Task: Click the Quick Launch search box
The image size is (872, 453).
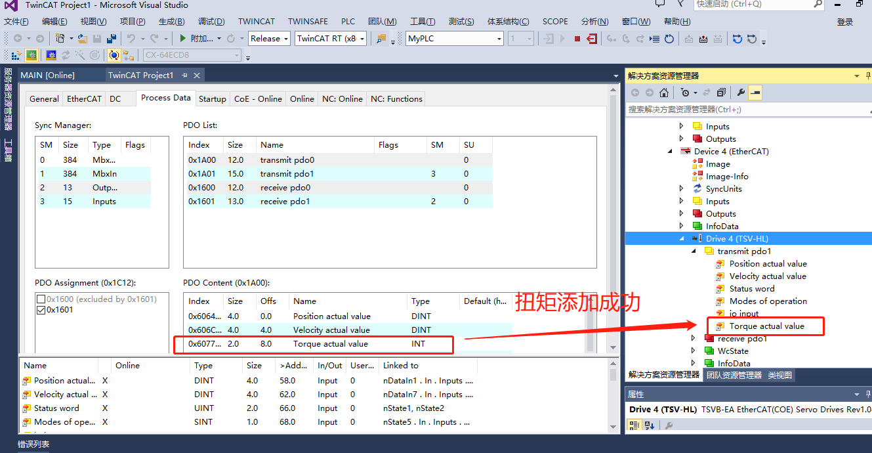Action: (x=759, y=4)
